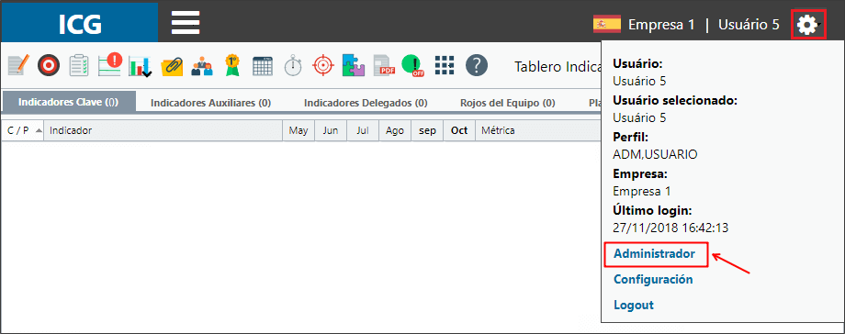This screenshot has height=334, width=845.
Task: Click the stopwatch icon
Action: [x=293, y=66]
